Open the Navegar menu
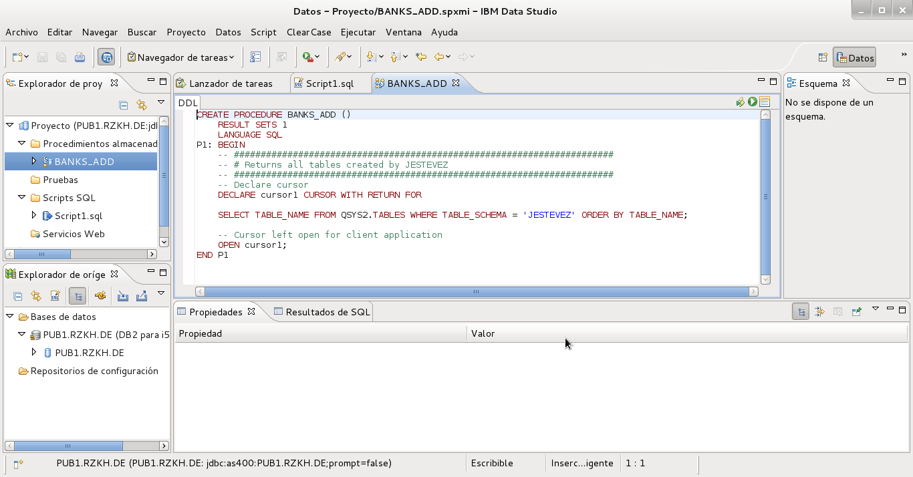Screen dimensions: 913x477 [100, 32]
